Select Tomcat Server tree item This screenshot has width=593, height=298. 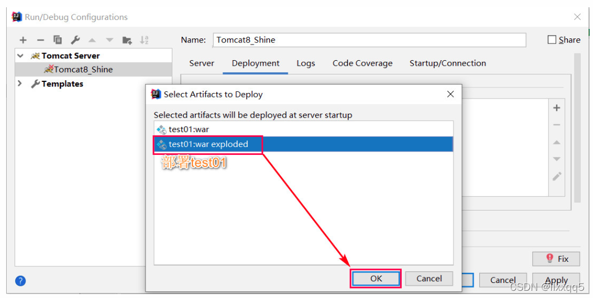pyautogui.click(x=70, y=56)
